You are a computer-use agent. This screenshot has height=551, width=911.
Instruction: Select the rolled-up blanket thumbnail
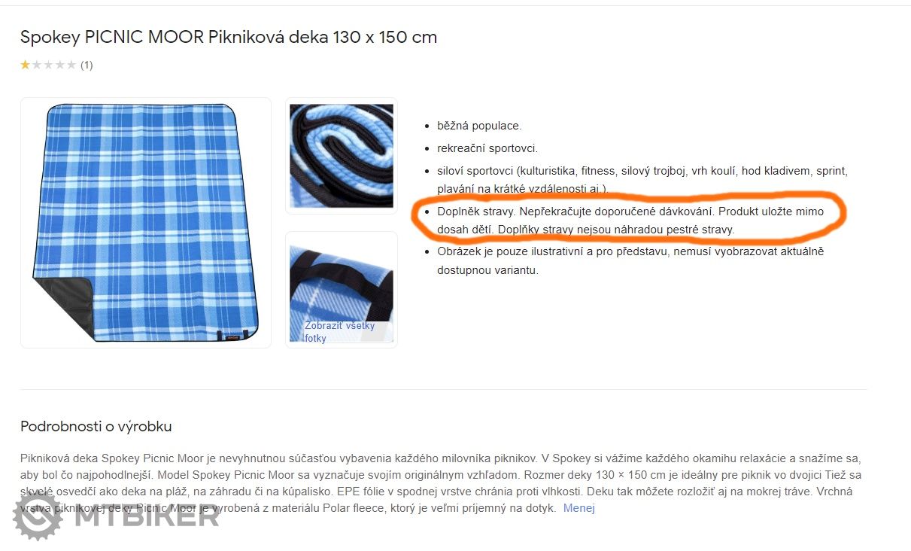342,156
